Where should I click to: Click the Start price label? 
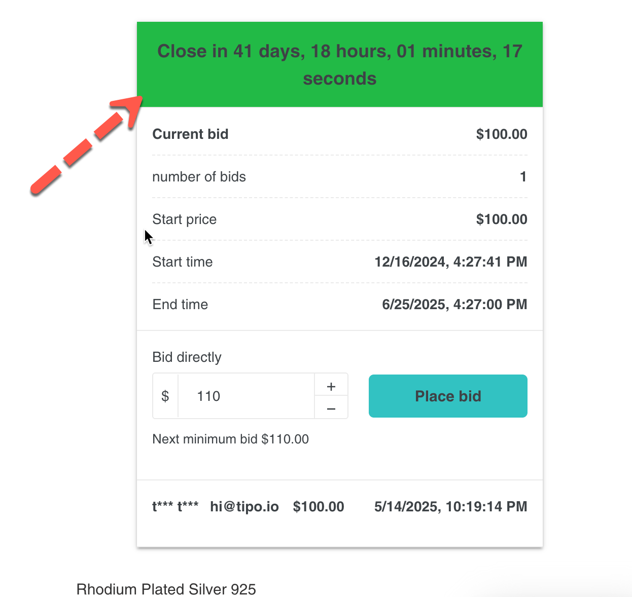pyautogui.click(x=185, y=219)
